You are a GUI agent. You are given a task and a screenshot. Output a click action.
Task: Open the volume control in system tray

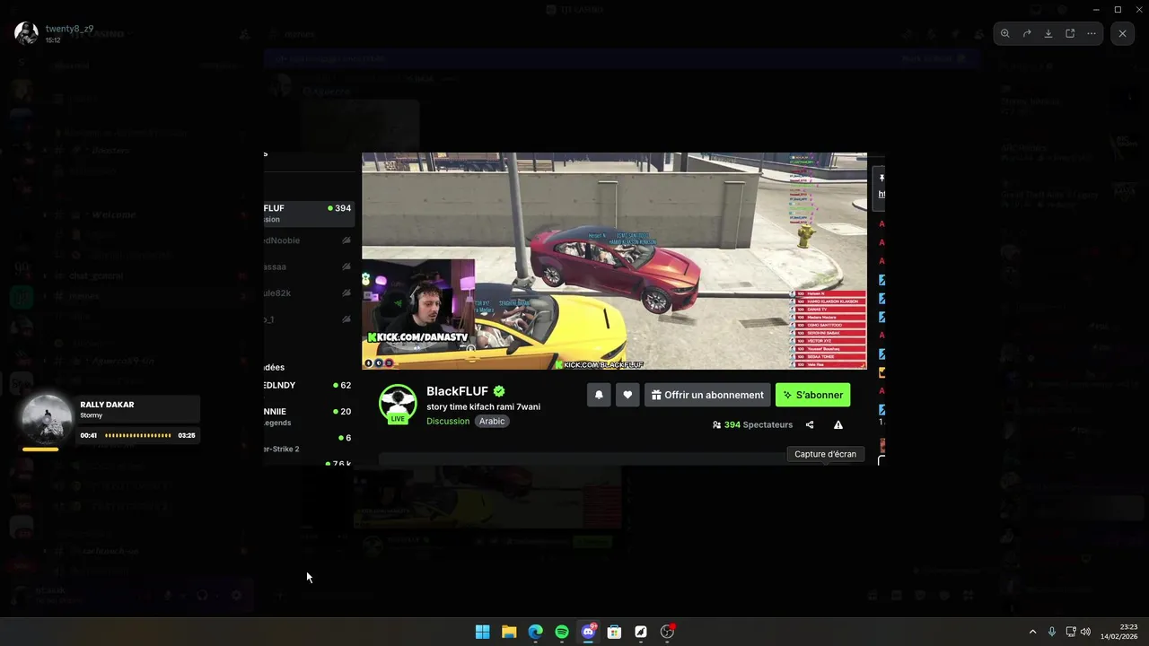point(1086,632)
